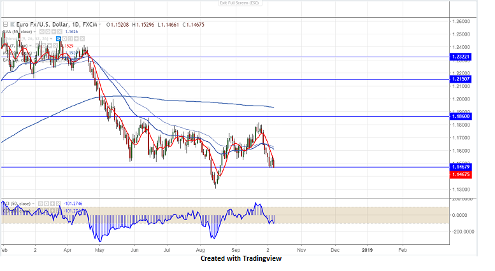Click the 0.0000 CCI axis label
Viewport: 495px width, 271px height.
[x=460, y=215]
